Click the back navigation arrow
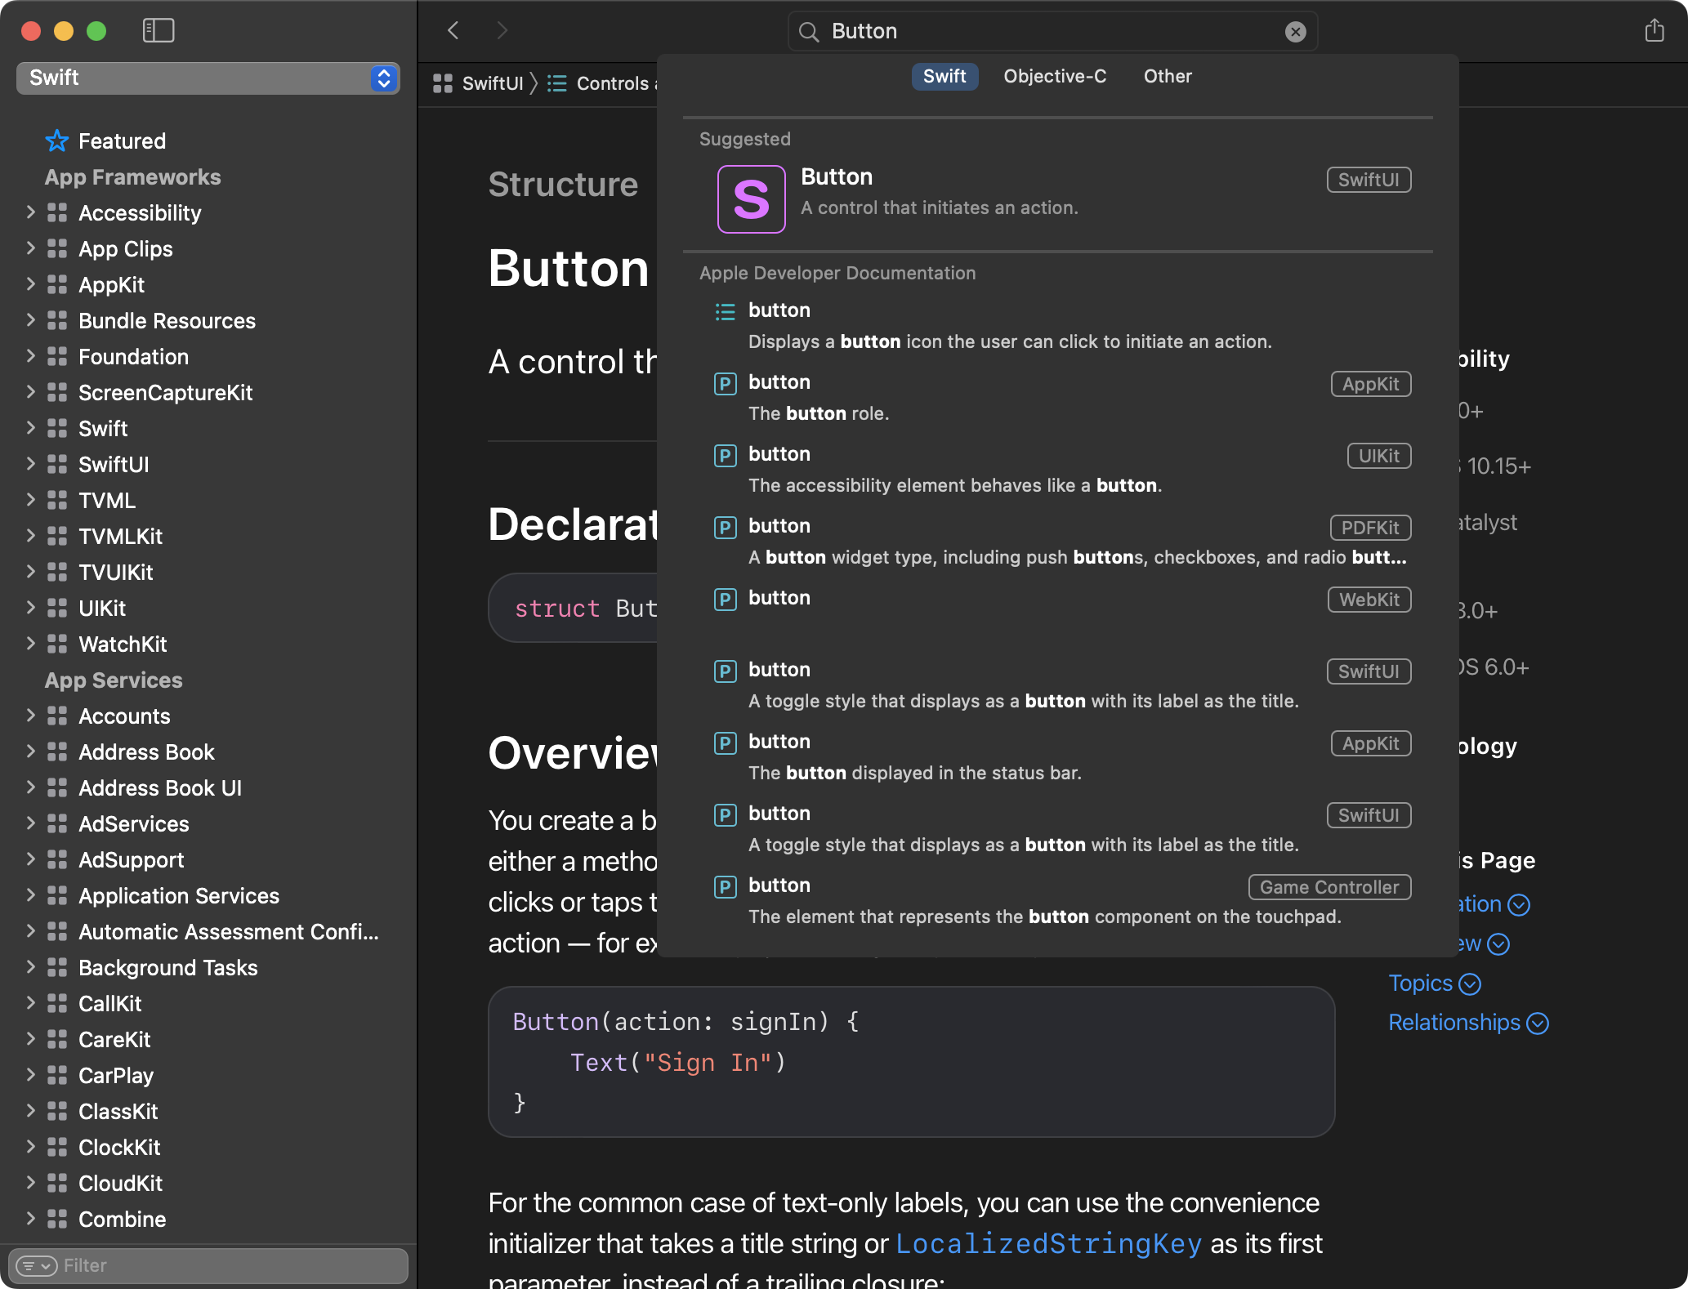Screen dimensions: 1688x1289 tap(453, 30)
